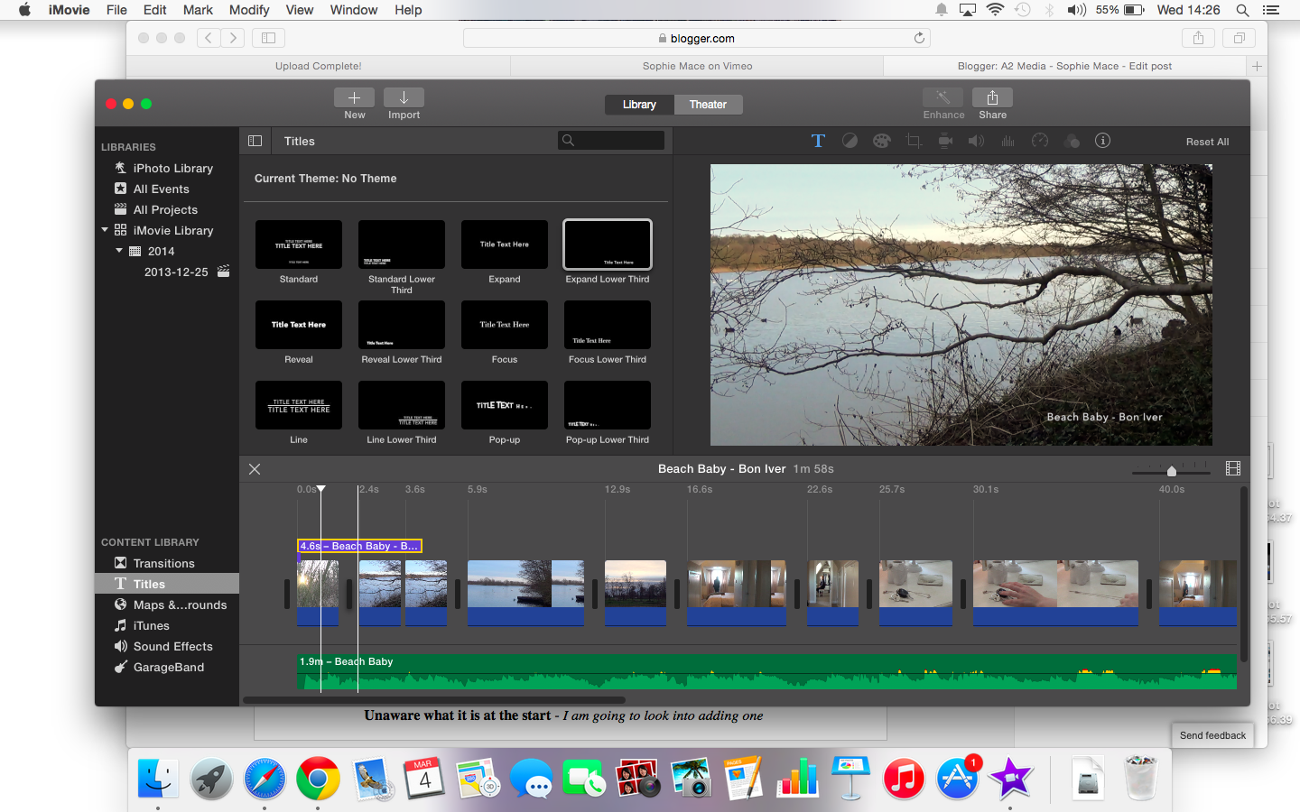Viewport: 1300px width, 812px height.
Task: Choose the Reveal Lower Third title
Action: tap(402, 325)
